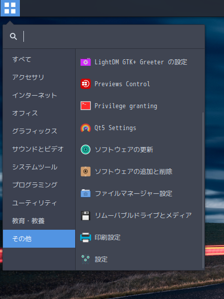Click the '印刷設定' label

point(108,237)
